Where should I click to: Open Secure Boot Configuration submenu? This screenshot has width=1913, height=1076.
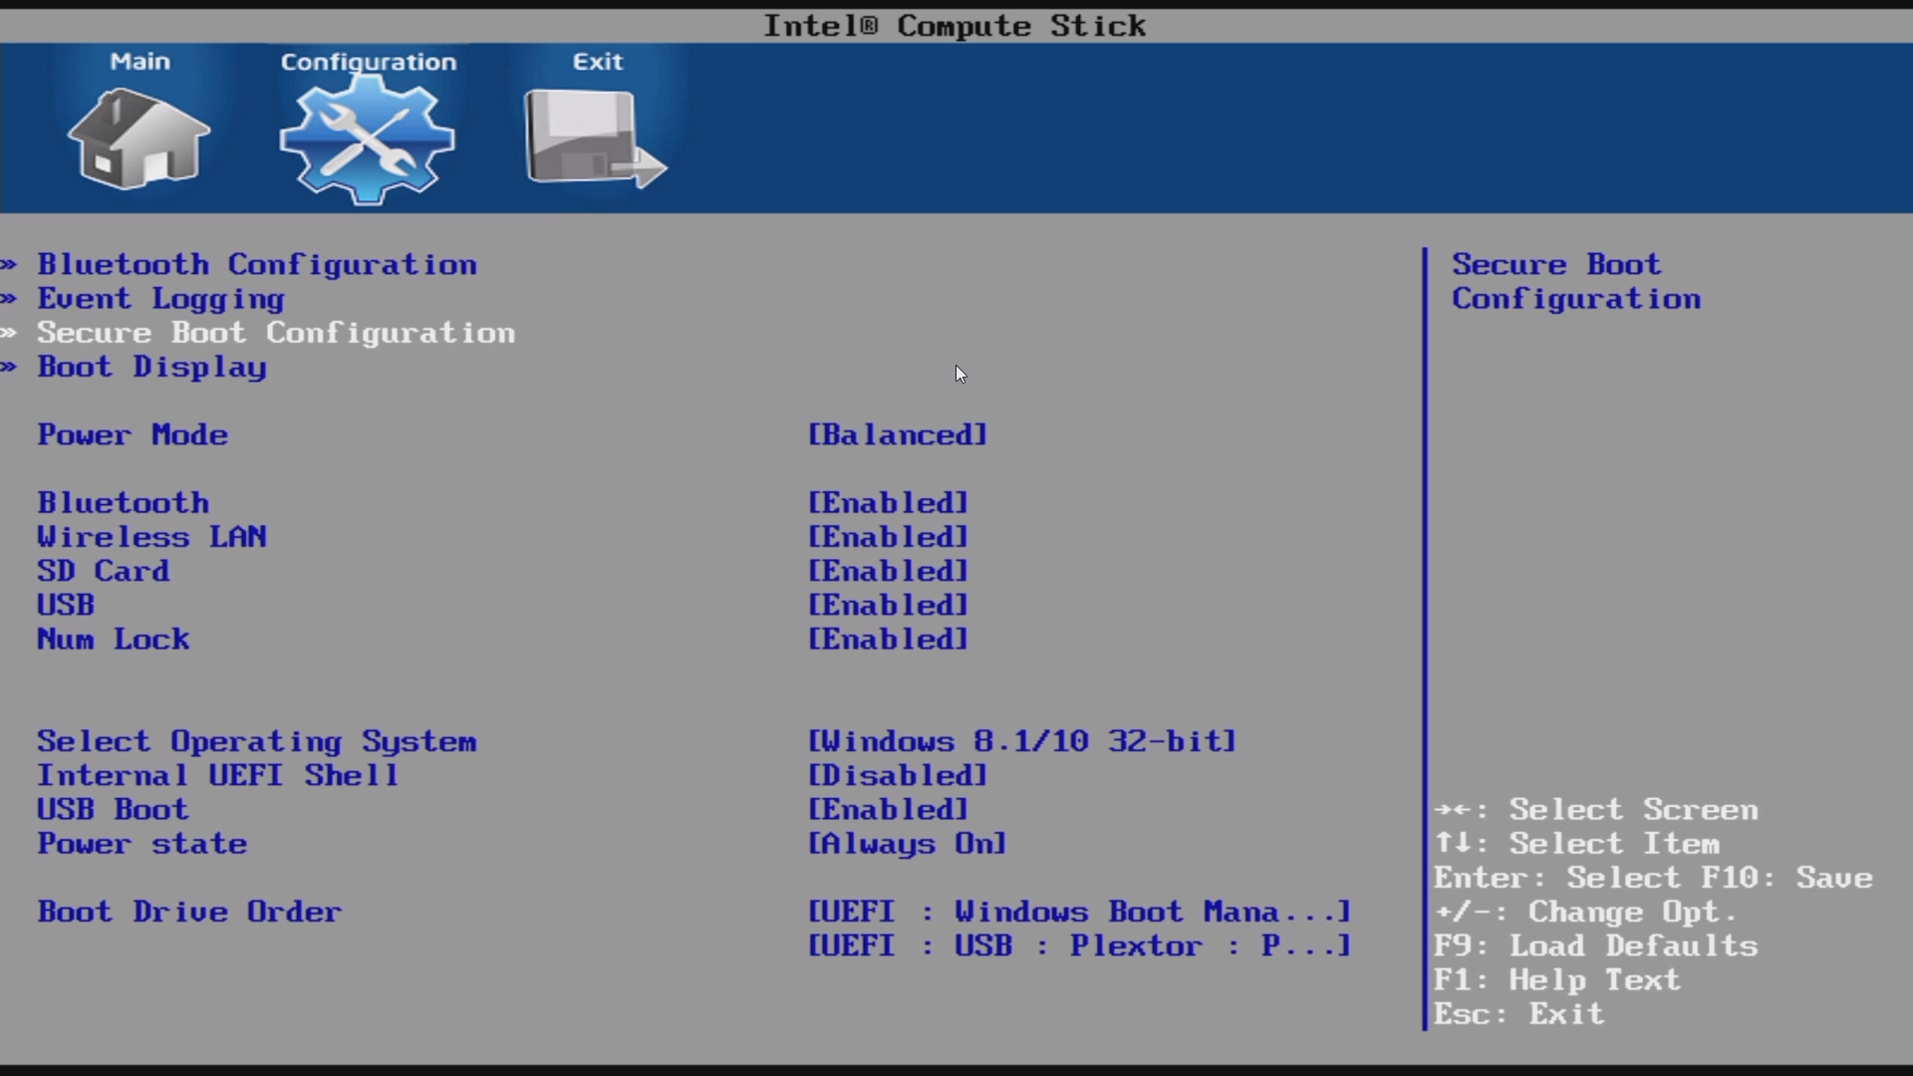point(276,333)
